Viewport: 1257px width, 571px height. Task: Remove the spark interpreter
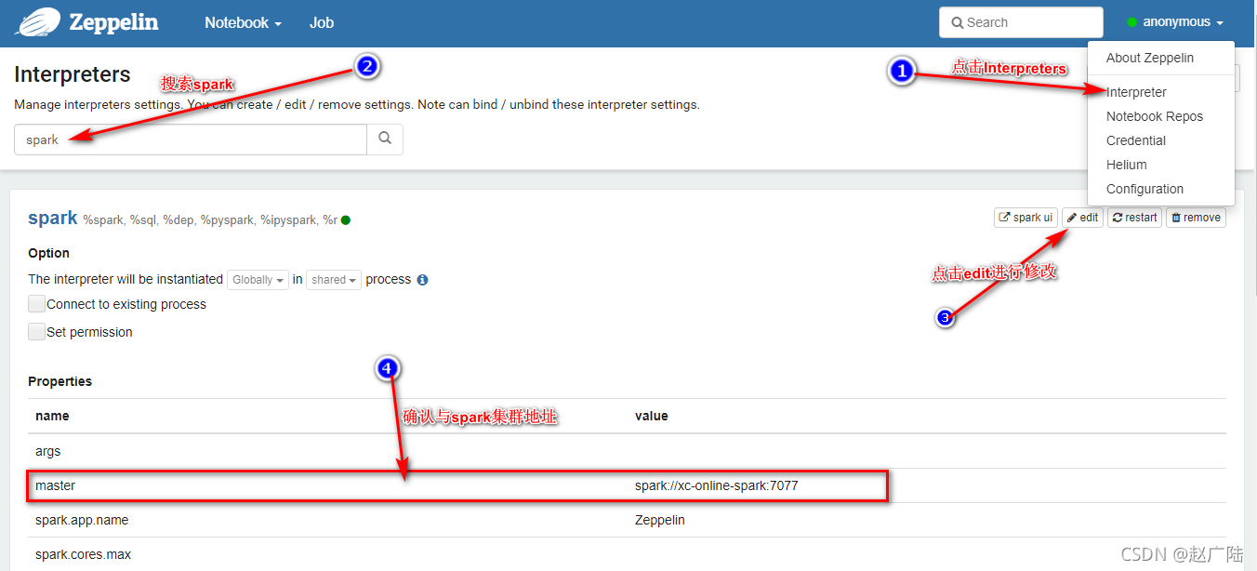(1196, 218)
